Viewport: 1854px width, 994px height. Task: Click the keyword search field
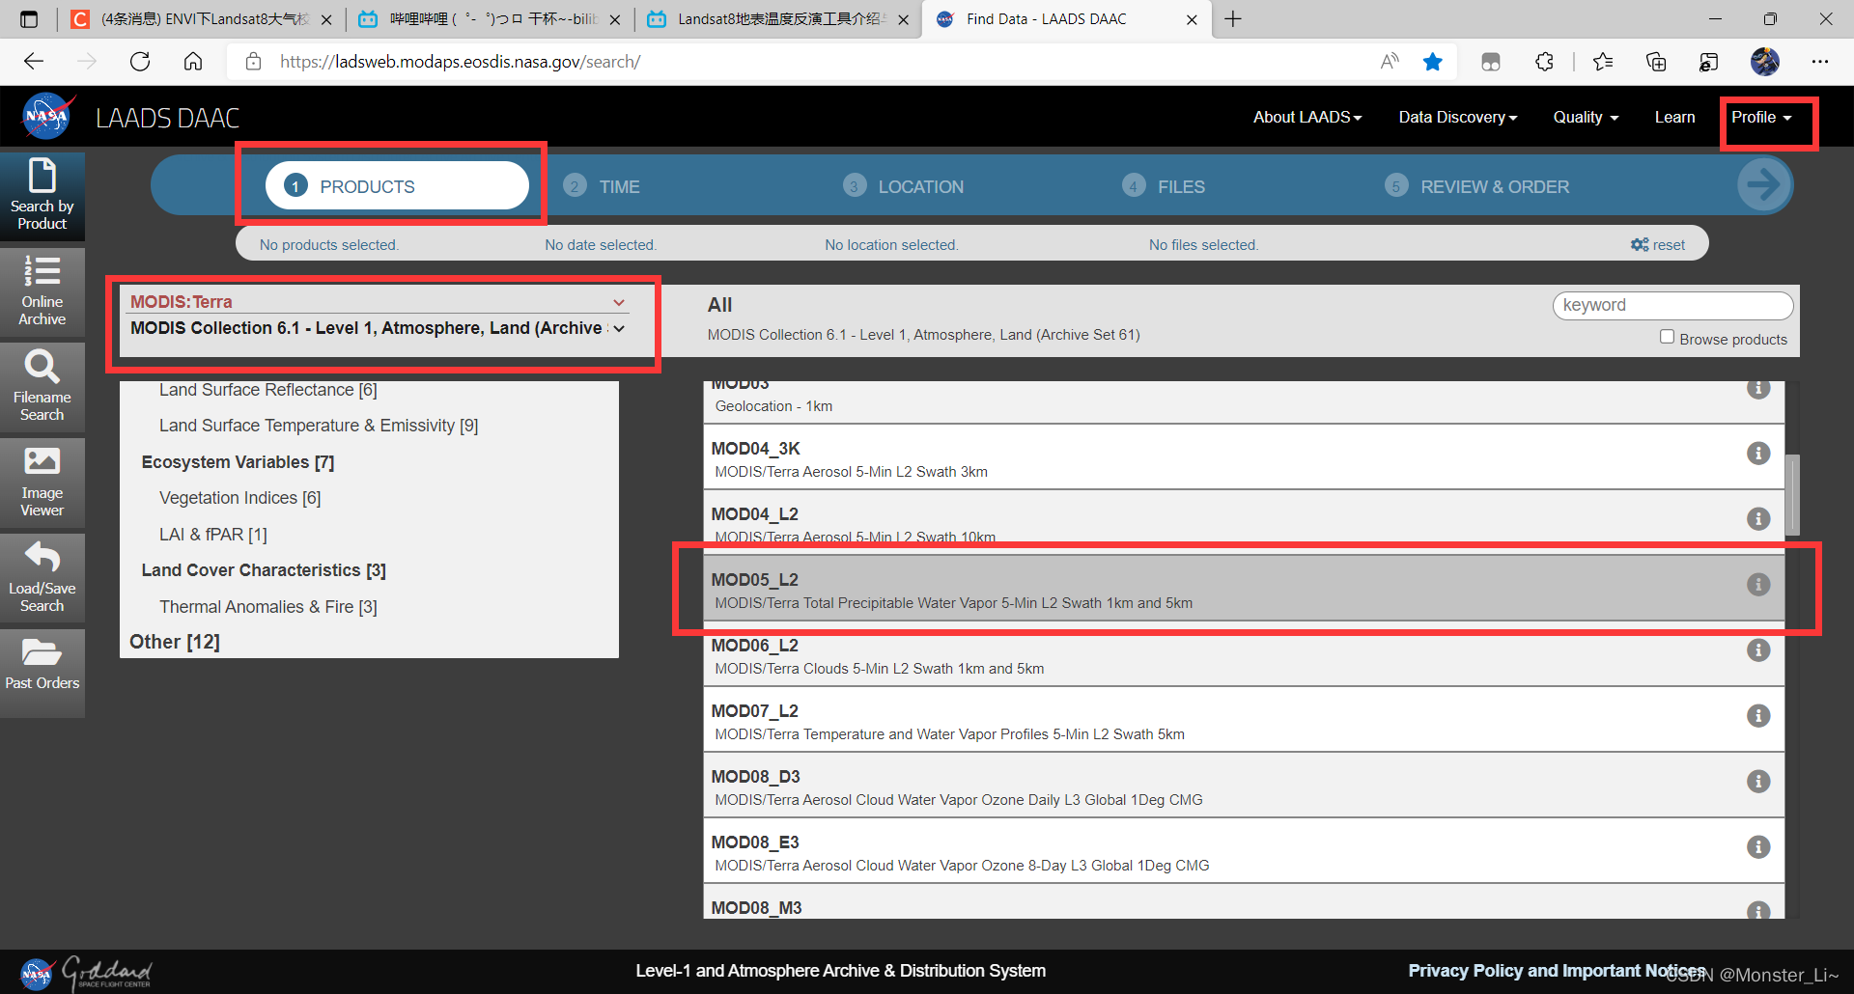1672,305
